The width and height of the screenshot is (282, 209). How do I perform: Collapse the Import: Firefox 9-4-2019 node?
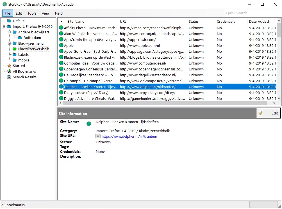click(4, 27)
